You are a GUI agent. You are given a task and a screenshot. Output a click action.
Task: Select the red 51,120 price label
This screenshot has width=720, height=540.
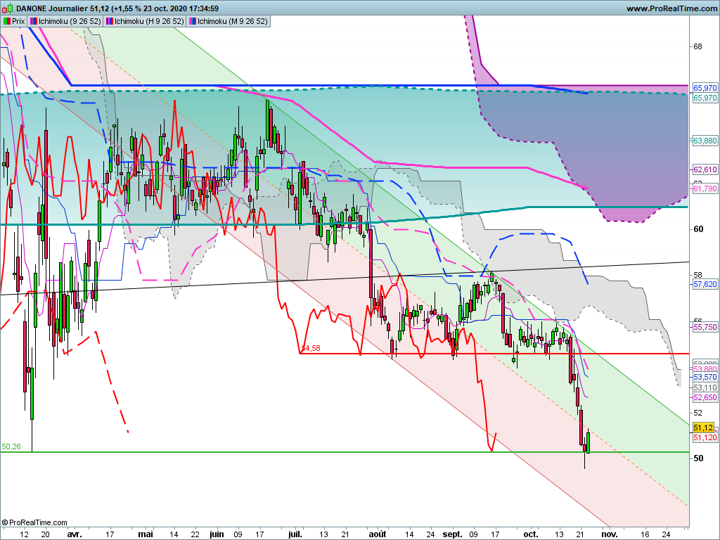coord(705,437)
